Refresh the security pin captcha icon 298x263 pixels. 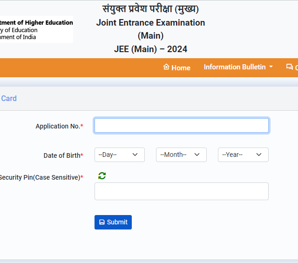point(102,175)
